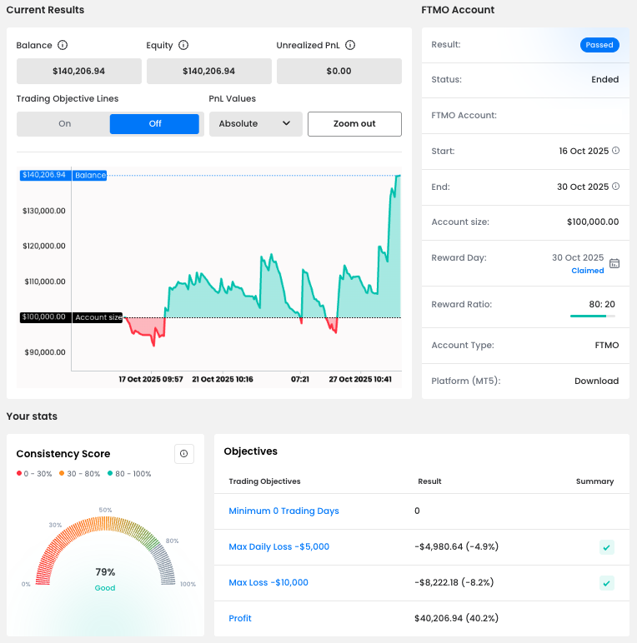Turn Trading Objective Lines On
Image resolution: width=637 pixels, height=643 pixels.
pos(65,124)
